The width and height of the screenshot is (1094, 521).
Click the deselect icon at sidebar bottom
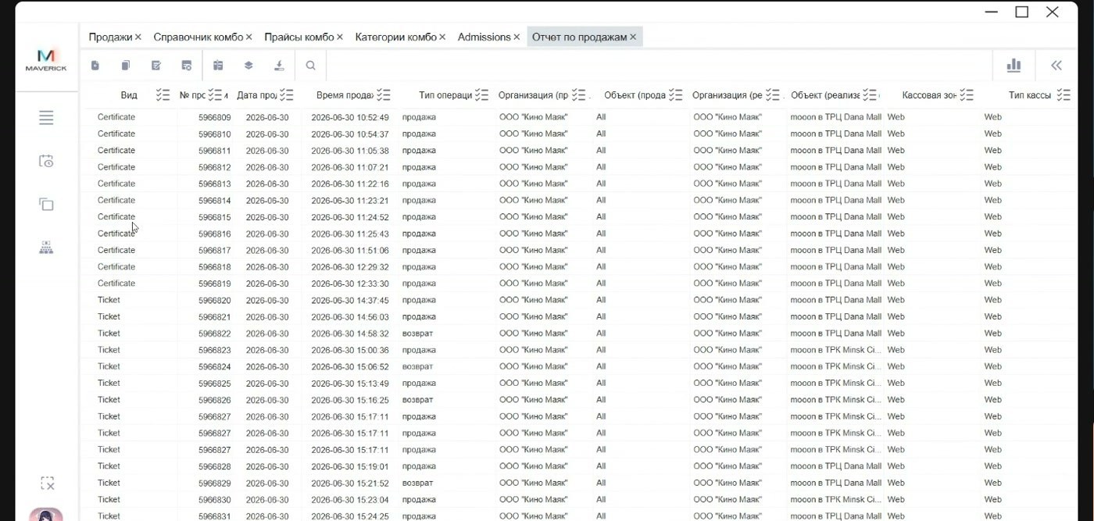pyautogui.click(x=47, y=484)
